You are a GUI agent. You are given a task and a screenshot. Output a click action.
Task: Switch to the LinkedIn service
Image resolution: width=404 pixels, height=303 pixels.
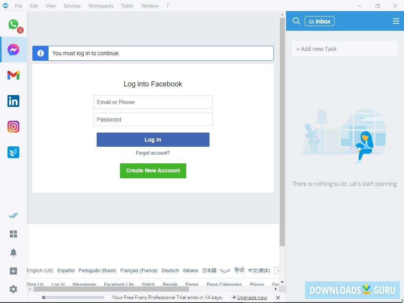[x=13, y=101]
